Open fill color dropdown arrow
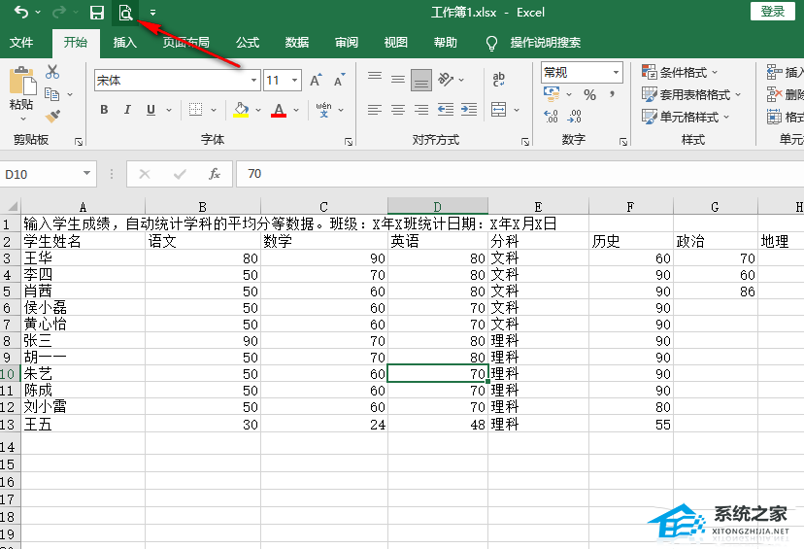 (x=258, y=110)
